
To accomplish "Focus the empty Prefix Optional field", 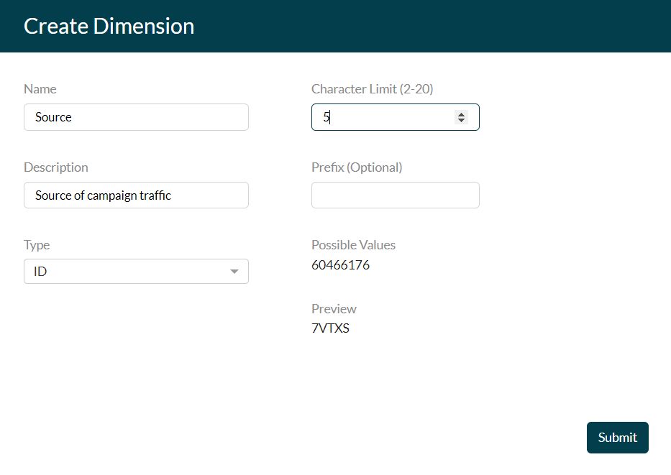I will point(395,195).
